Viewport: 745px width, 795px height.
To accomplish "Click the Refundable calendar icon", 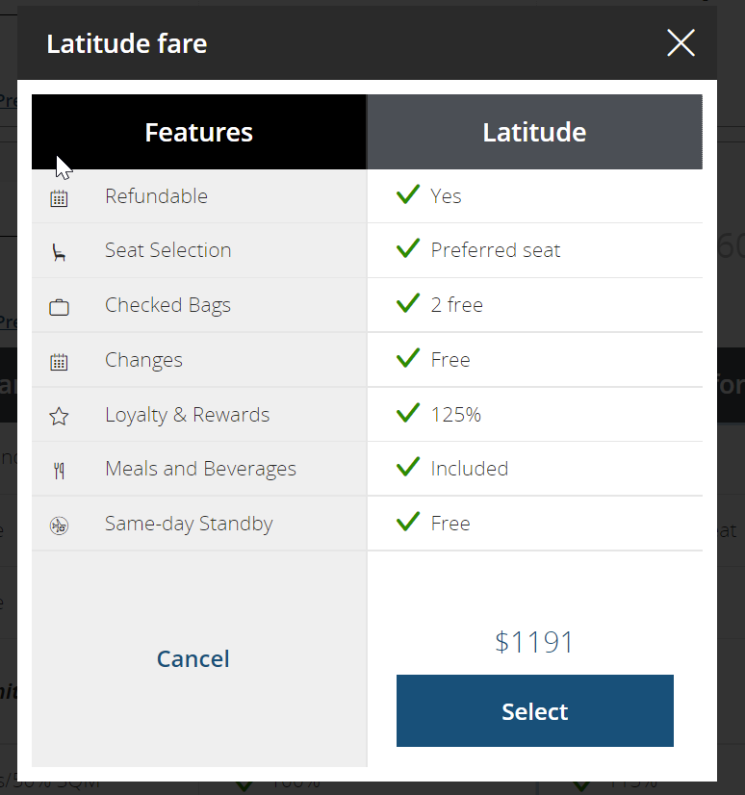I will point(59,198).
